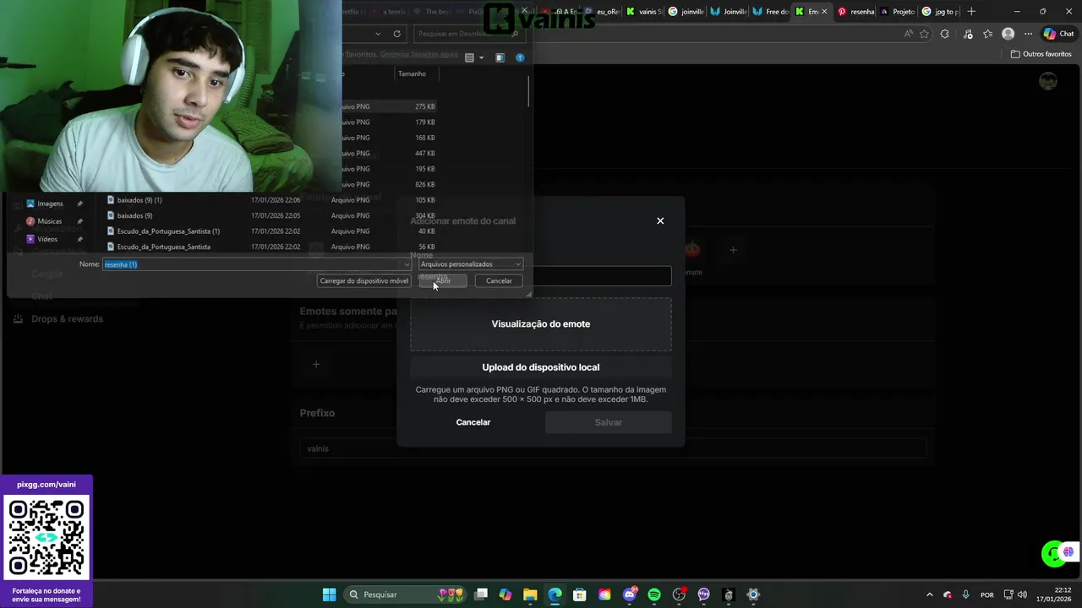
Task: Switch to the vainis S browser tab
Action: [644, 12]
